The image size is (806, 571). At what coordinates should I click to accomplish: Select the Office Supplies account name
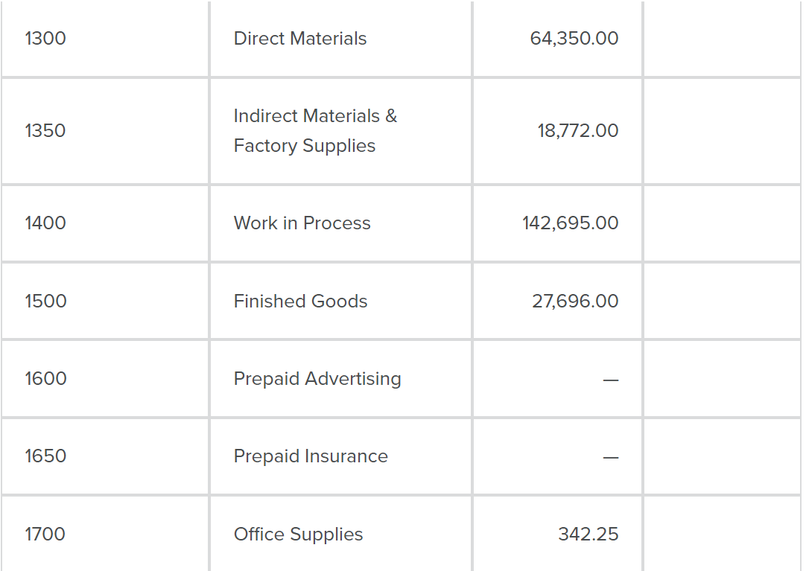click(x=298, y=535)
